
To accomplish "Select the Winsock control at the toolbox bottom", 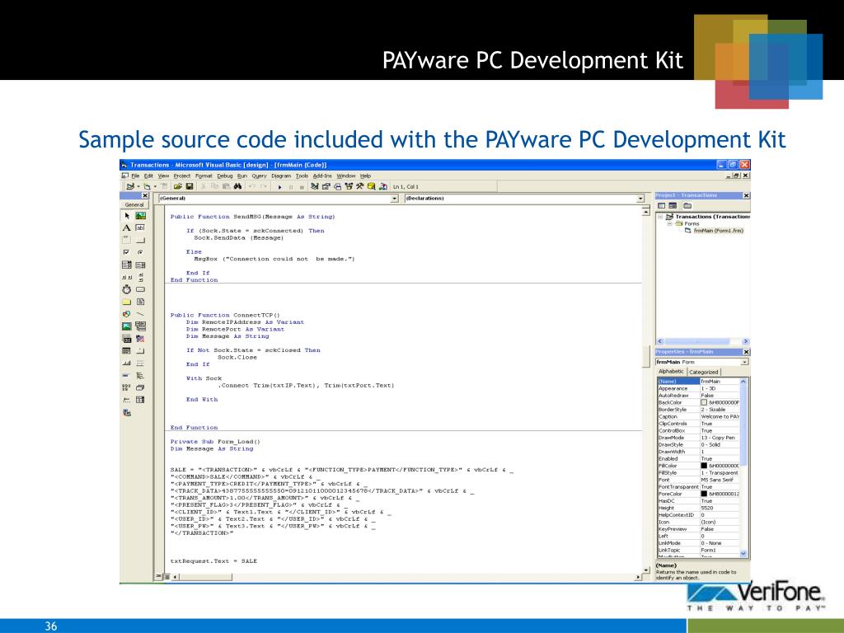I will [x=127, y=413].
